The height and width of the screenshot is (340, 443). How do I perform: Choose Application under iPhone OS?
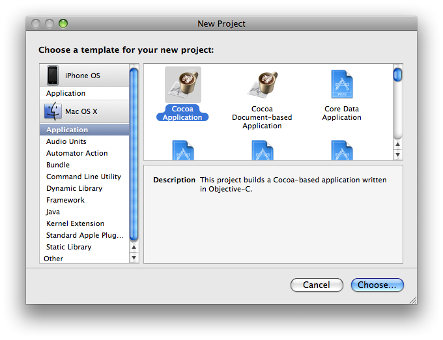click(84, 93)
